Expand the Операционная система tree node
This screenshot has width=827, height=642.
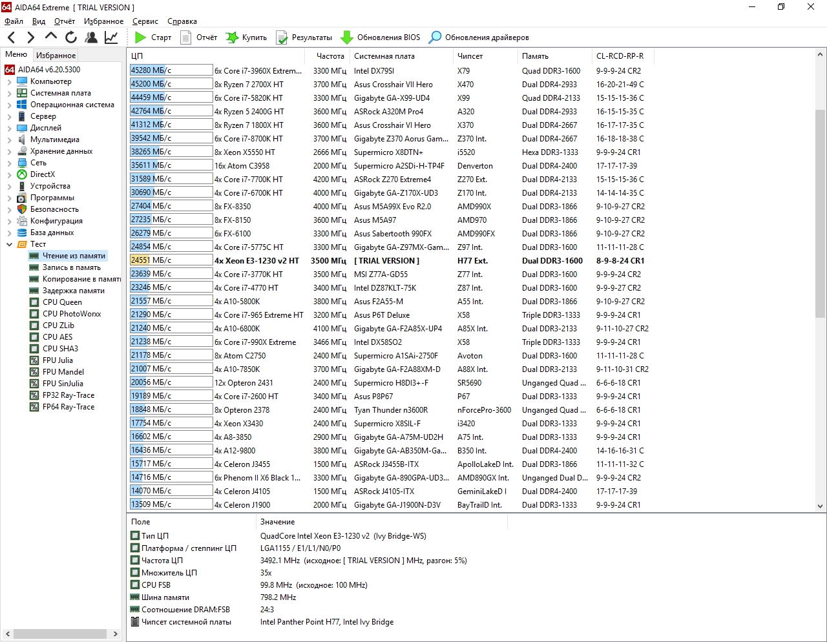click(x=9, y=105)
